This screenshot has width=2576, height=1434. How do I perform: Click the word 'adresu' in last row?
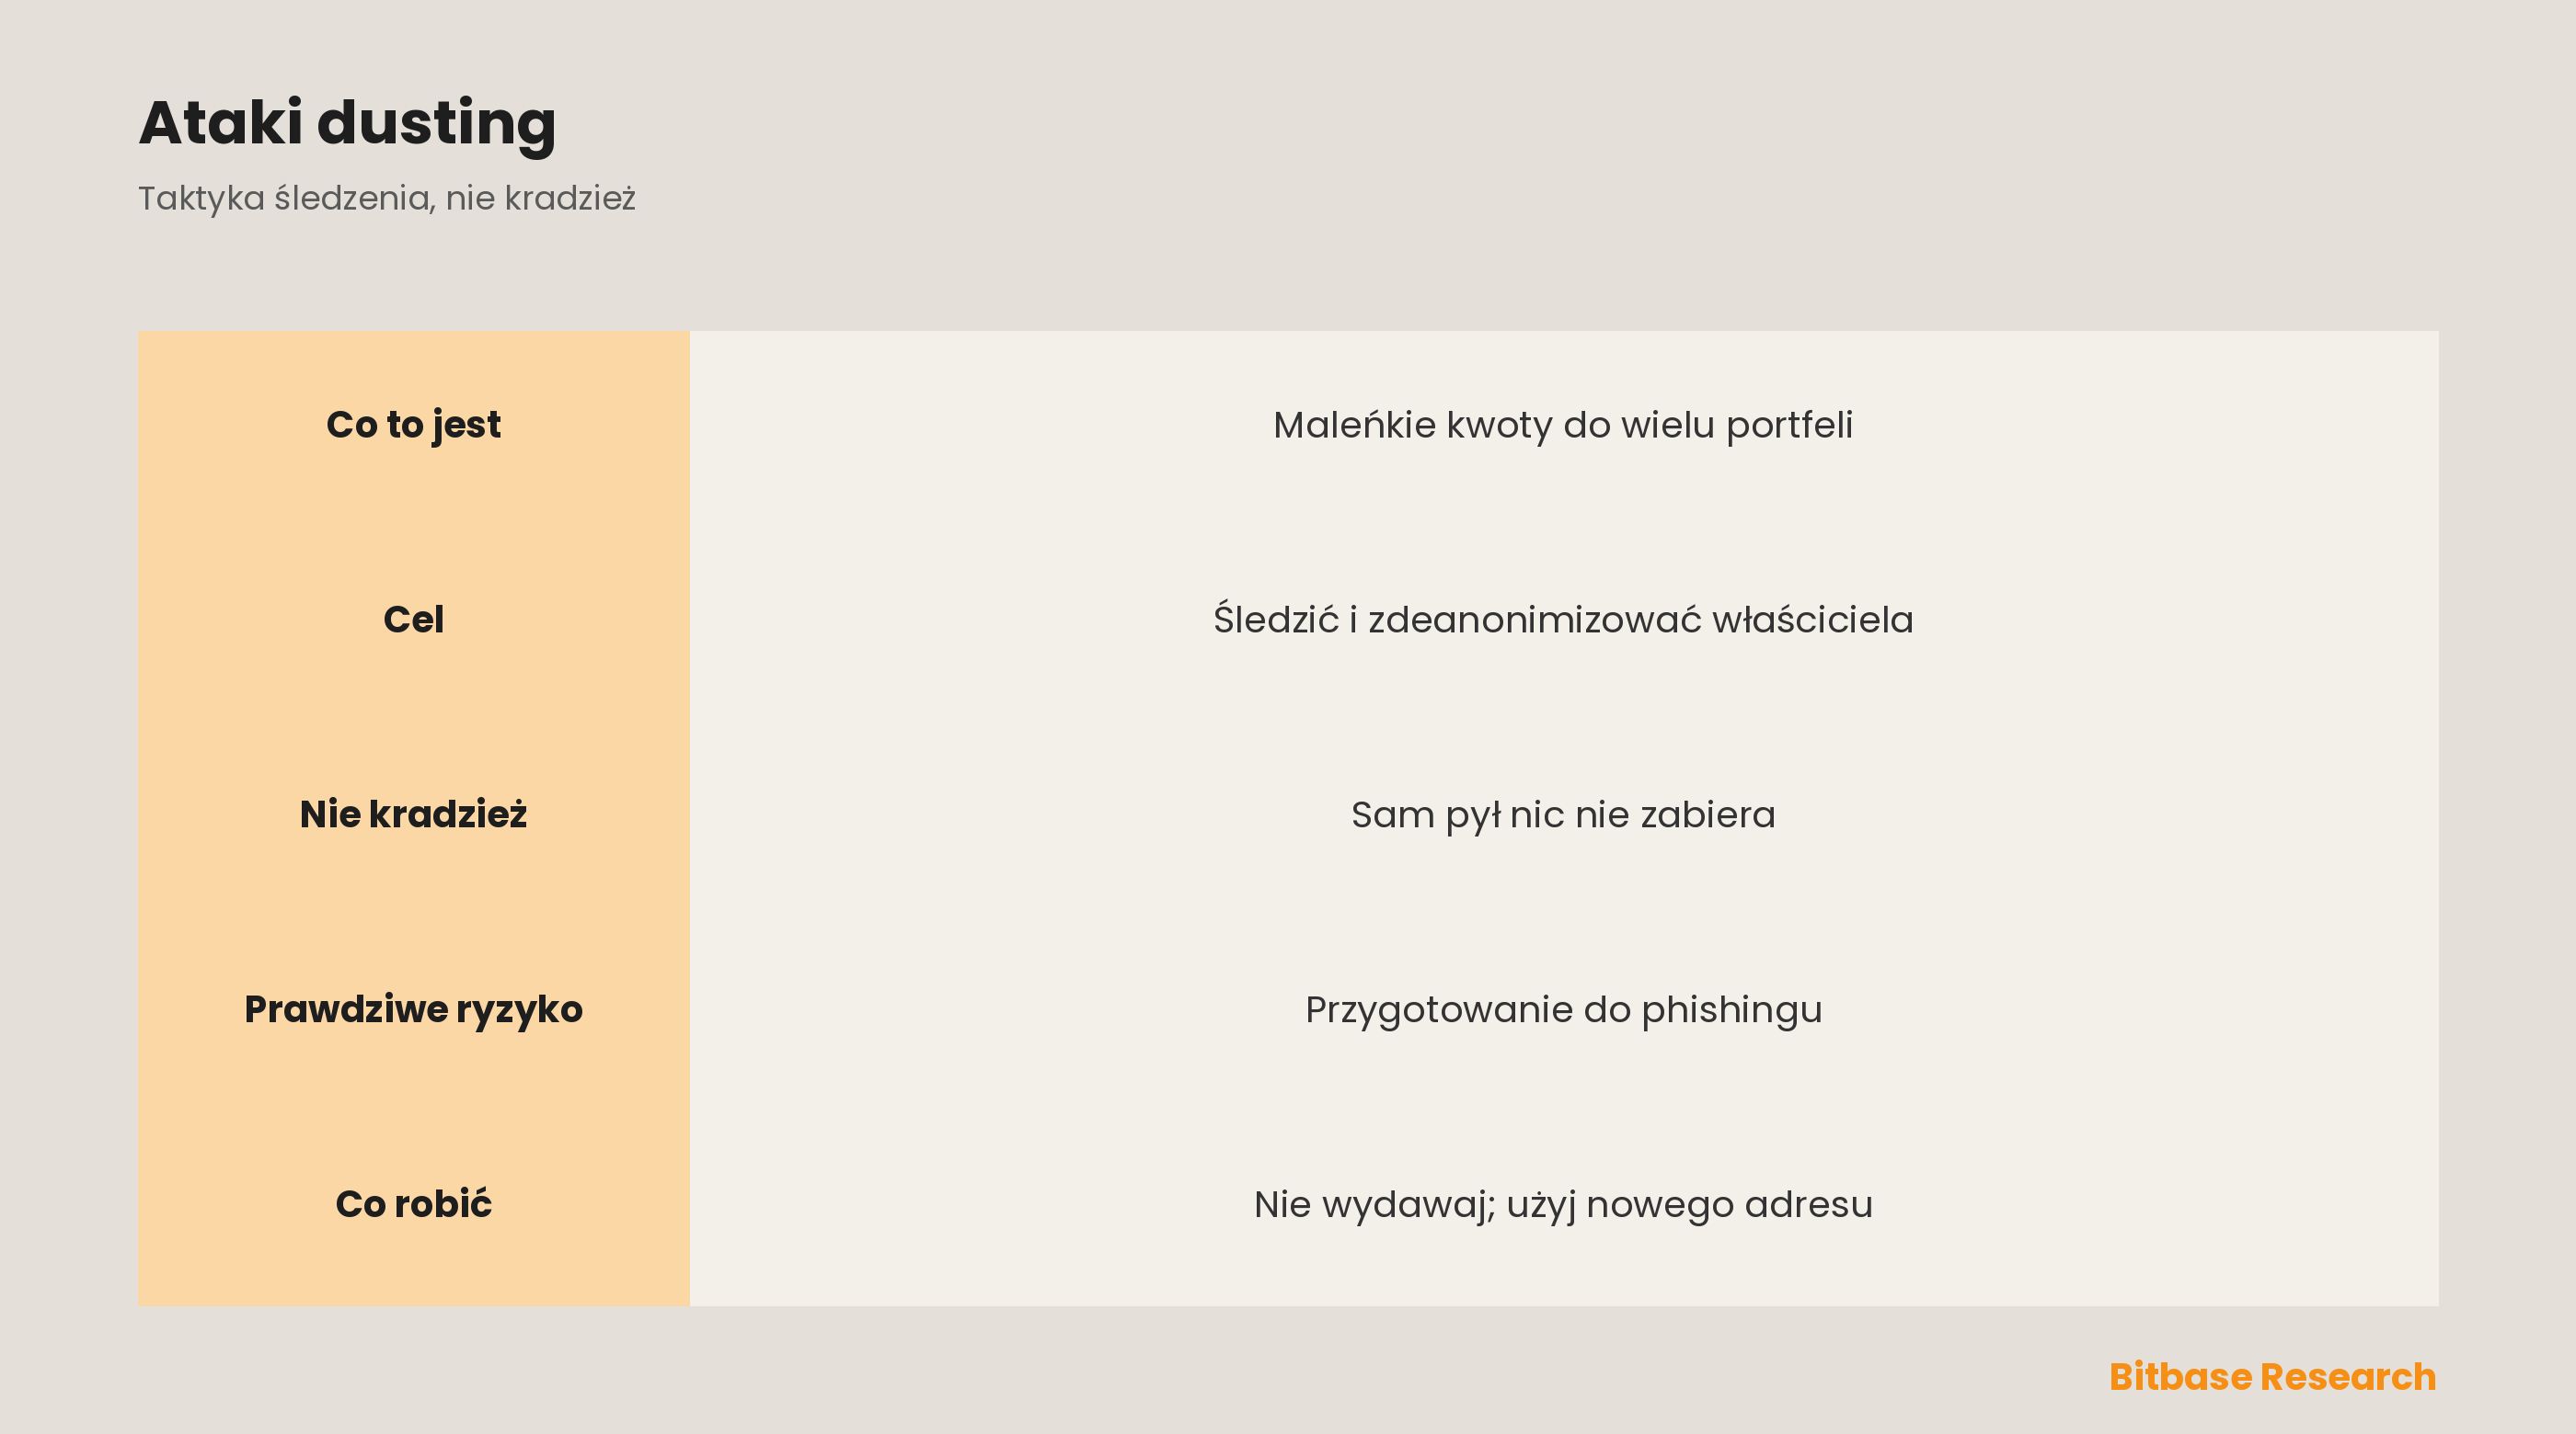click(x=1808, y=1205)
